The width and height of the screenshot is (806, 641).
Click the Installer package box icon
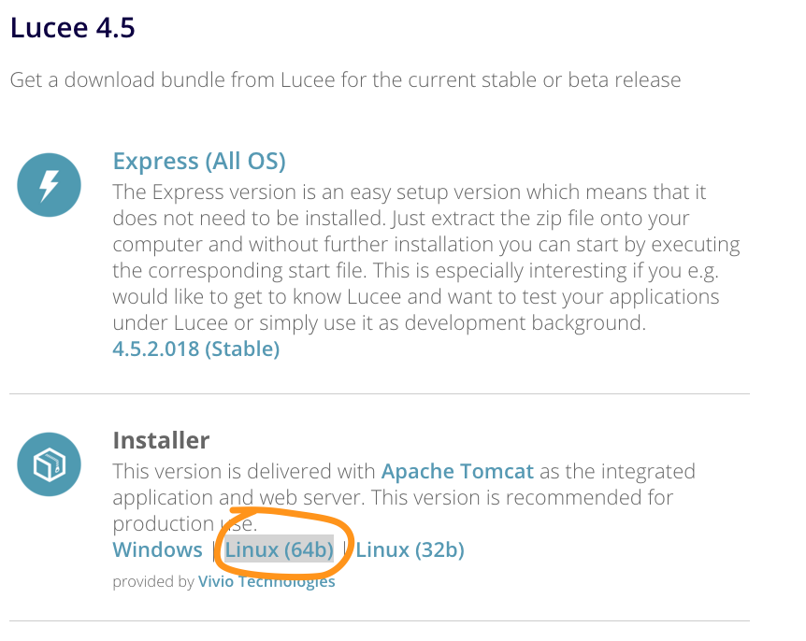(49, 464)
